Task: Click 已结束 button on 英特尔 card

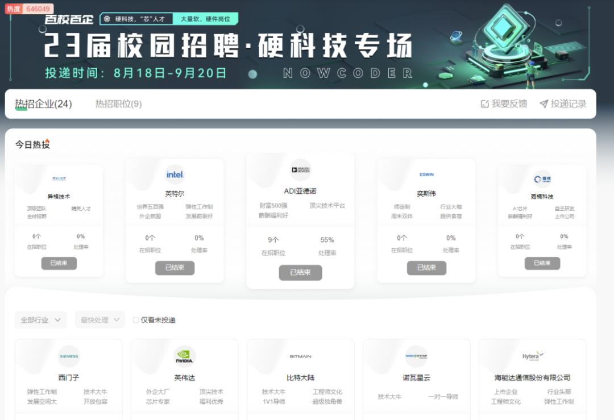Action: [175, 268]
